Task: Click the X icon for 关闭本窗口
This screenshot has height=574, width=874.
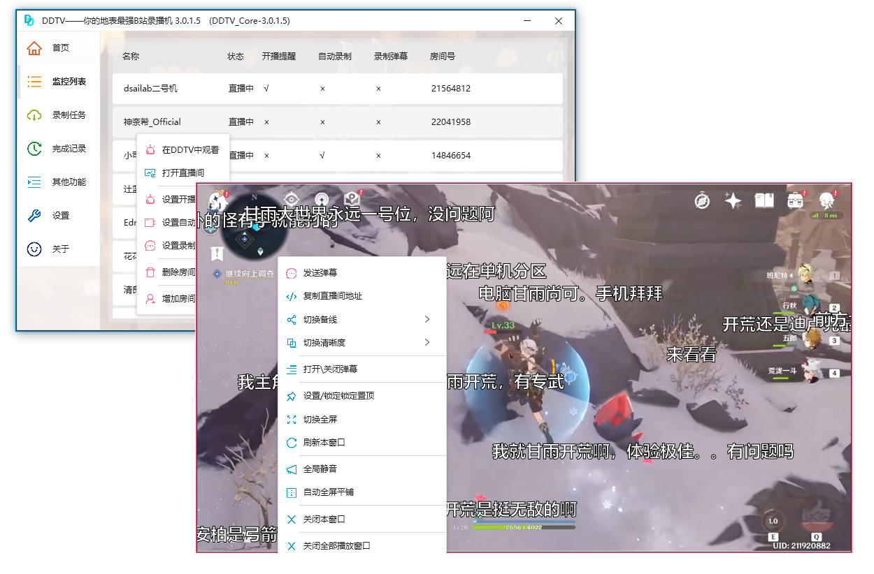Action: pos(292,520)
